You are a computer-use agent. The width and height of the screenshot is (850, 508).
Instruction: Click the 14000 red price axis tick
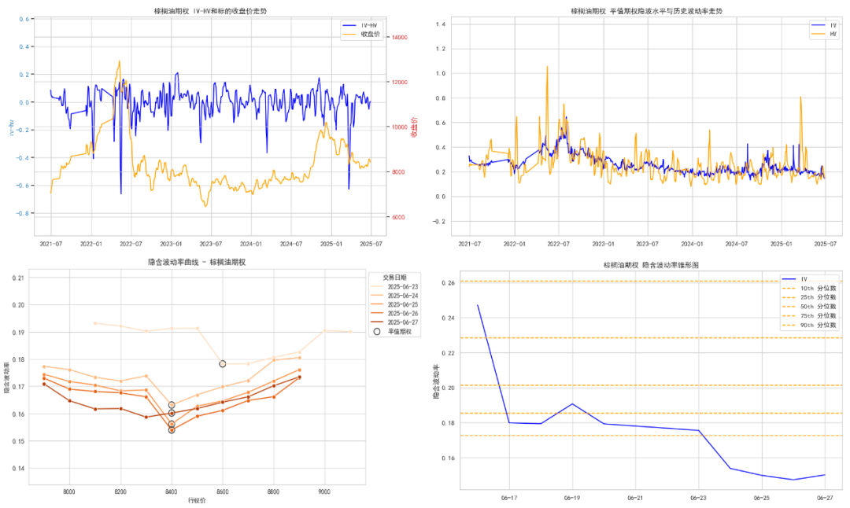point(400,38)
